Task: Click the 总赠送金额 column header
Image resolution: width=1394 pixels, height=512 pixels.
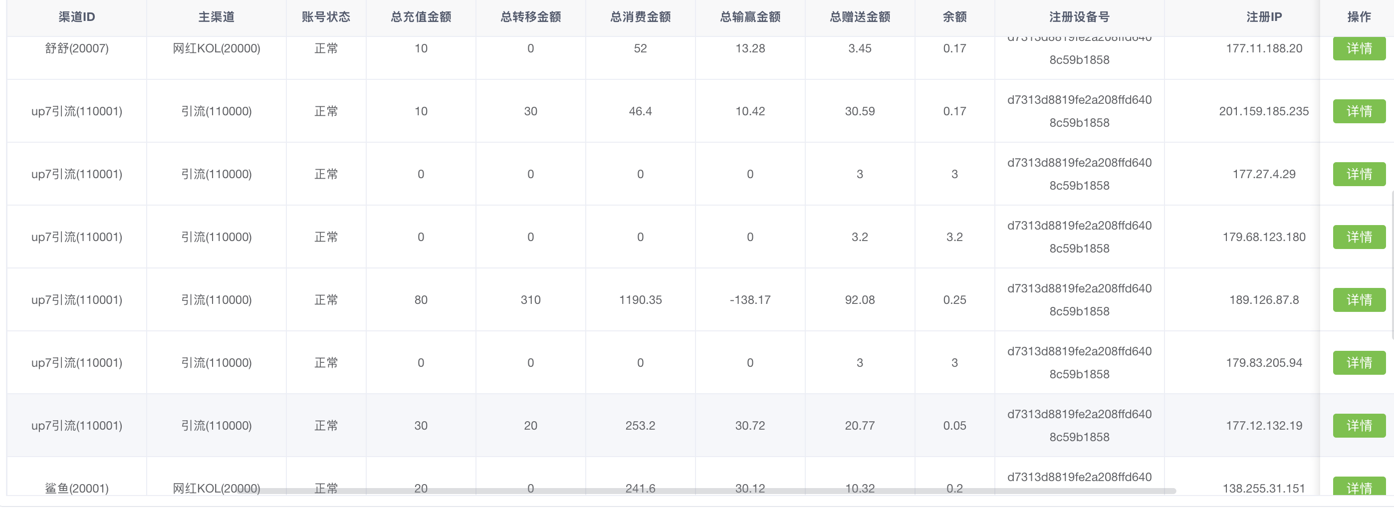Action: [860, 17]
